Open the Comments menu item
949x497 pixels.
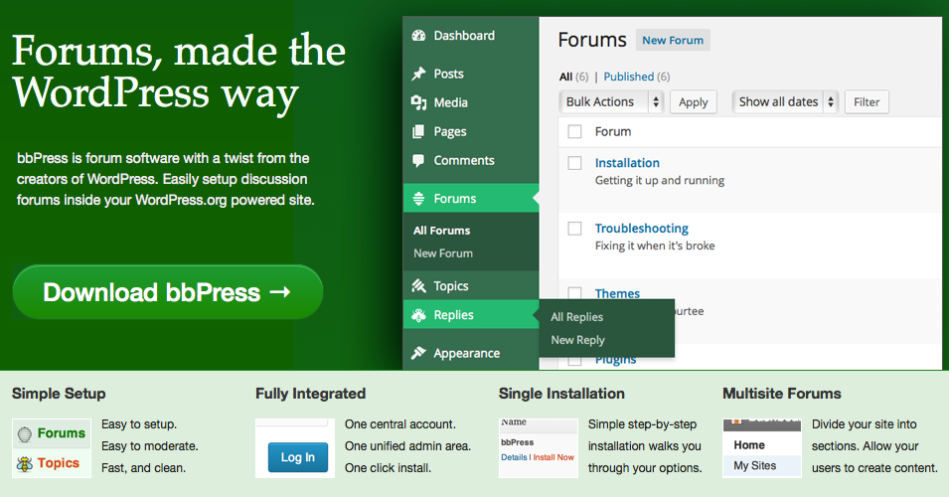[471, 160]
